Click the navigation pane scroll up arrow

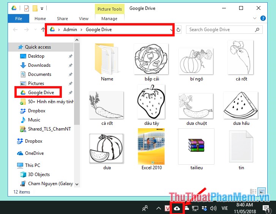coord(77,40)
